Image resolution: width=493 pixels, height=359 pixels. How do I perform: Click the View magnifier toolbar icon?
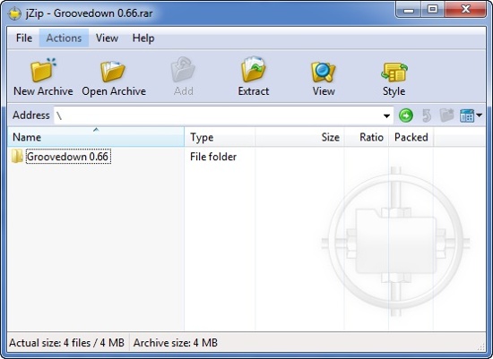(x=324, y=72)
